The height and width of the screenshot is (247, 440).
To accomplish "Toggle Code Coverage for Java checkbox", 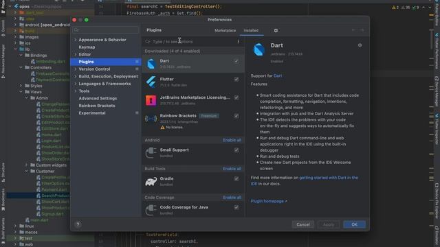I will point(236,207).
